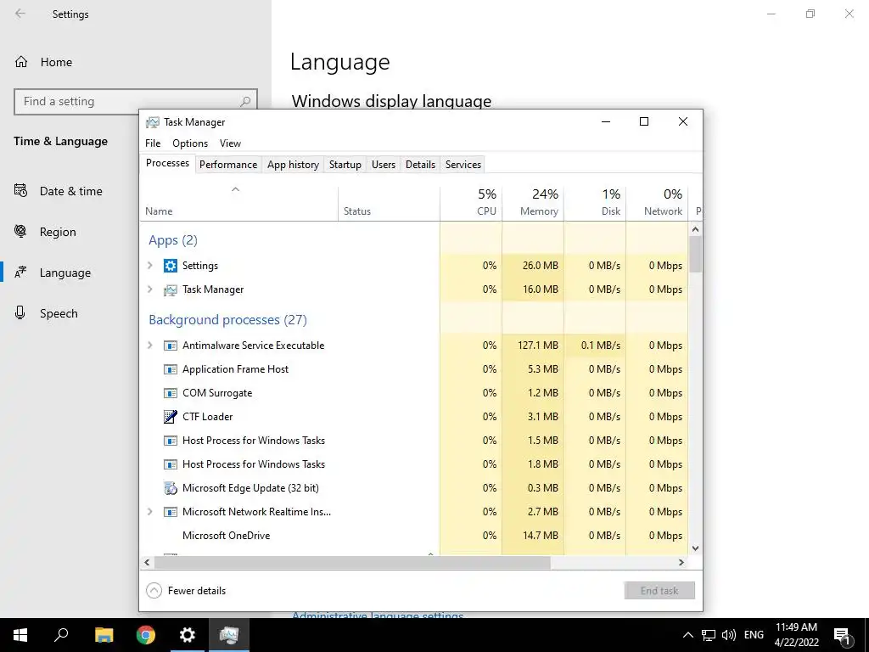Click the CTF Loader pen icon
This screenshot has height=652, width=869.
[x=170, y=416]
